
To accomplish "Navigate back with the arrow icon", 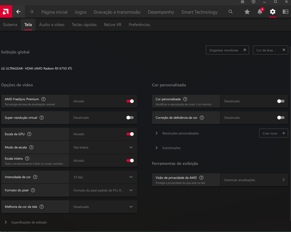I will coord(18,12).
